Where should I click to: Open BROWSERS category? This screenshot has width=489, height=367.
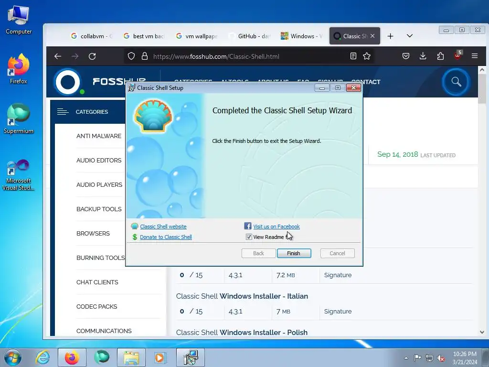click(x=93, y=233)
